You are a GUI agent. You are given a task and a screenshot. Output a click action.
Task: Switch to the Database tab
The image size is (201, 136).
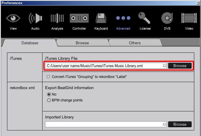click(x=30, y=43)
